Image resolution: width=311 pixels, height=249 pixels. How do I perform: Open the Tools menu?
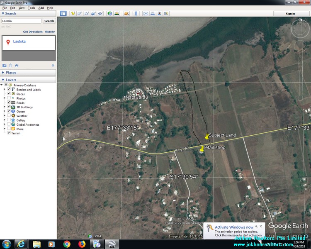click(x=32, y=8)
